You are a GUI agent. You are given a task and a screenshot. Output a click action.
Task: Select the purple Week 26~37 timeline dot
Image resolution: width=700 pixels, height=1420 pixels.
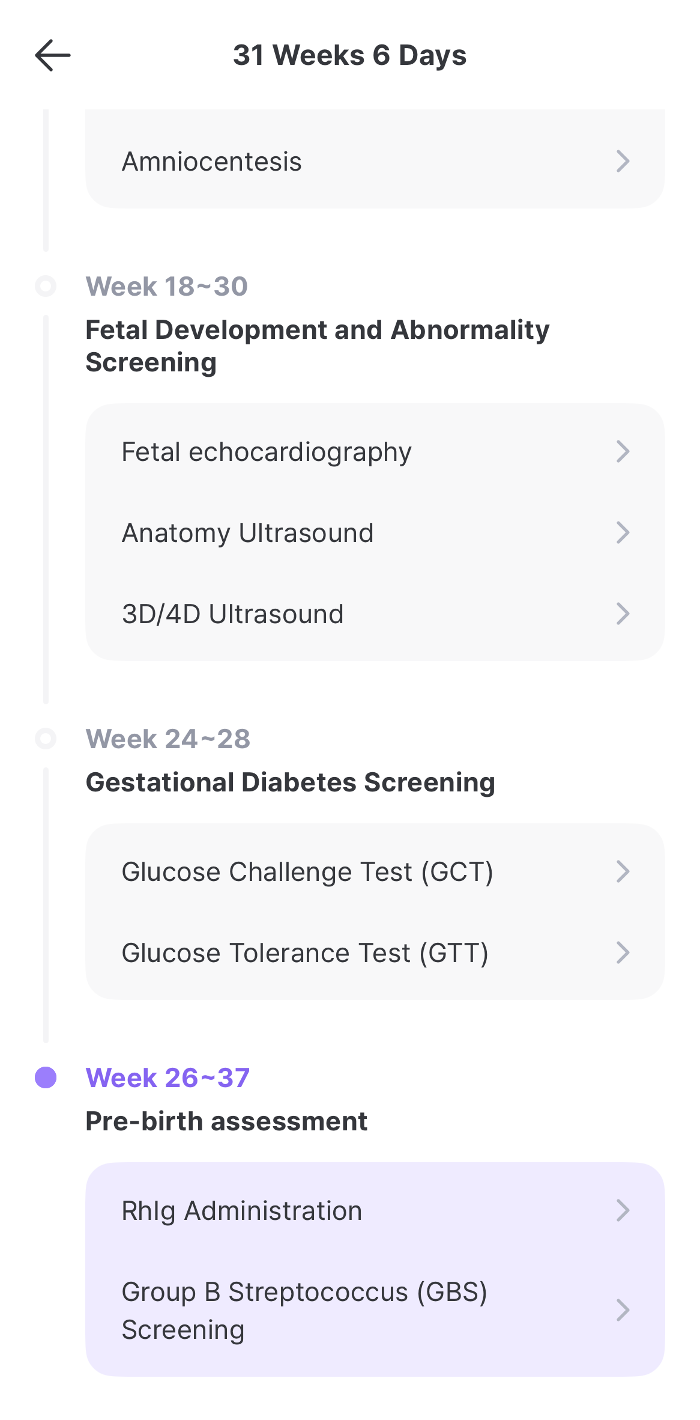click(x=46, y=1077)
